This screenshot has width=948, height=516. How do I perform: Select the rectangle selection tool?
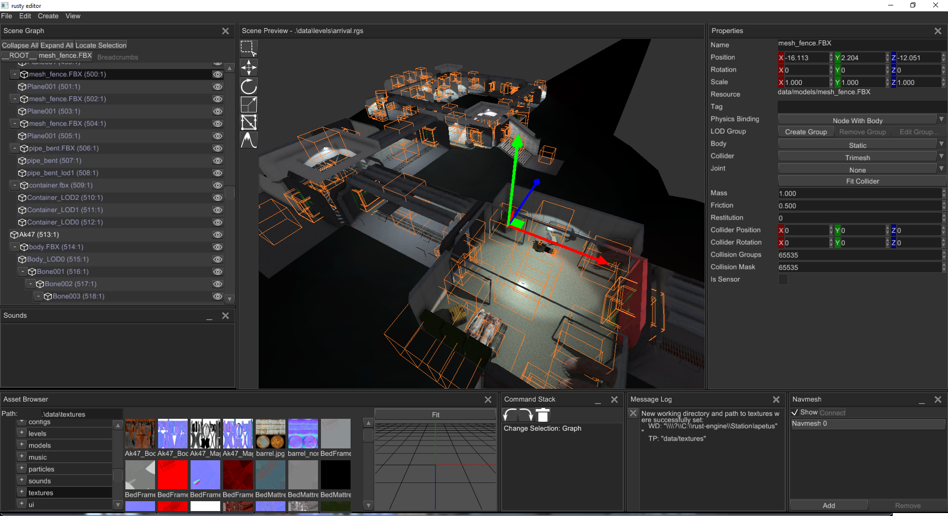pyautogui.click(x=249, y=49)
